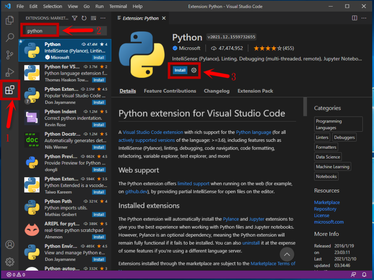Click the VS Code logo icon
This screenshot has height=280, width=374.
click(8, 6)
